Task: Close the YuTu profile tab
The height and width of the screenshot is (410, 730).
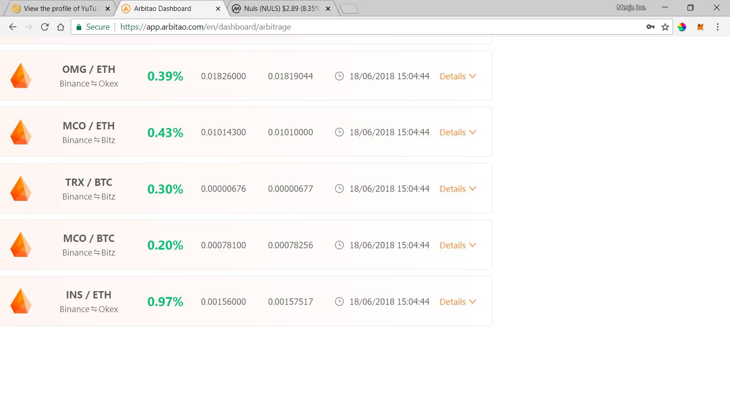Action: pyautogui.click(x=108, y=9)
